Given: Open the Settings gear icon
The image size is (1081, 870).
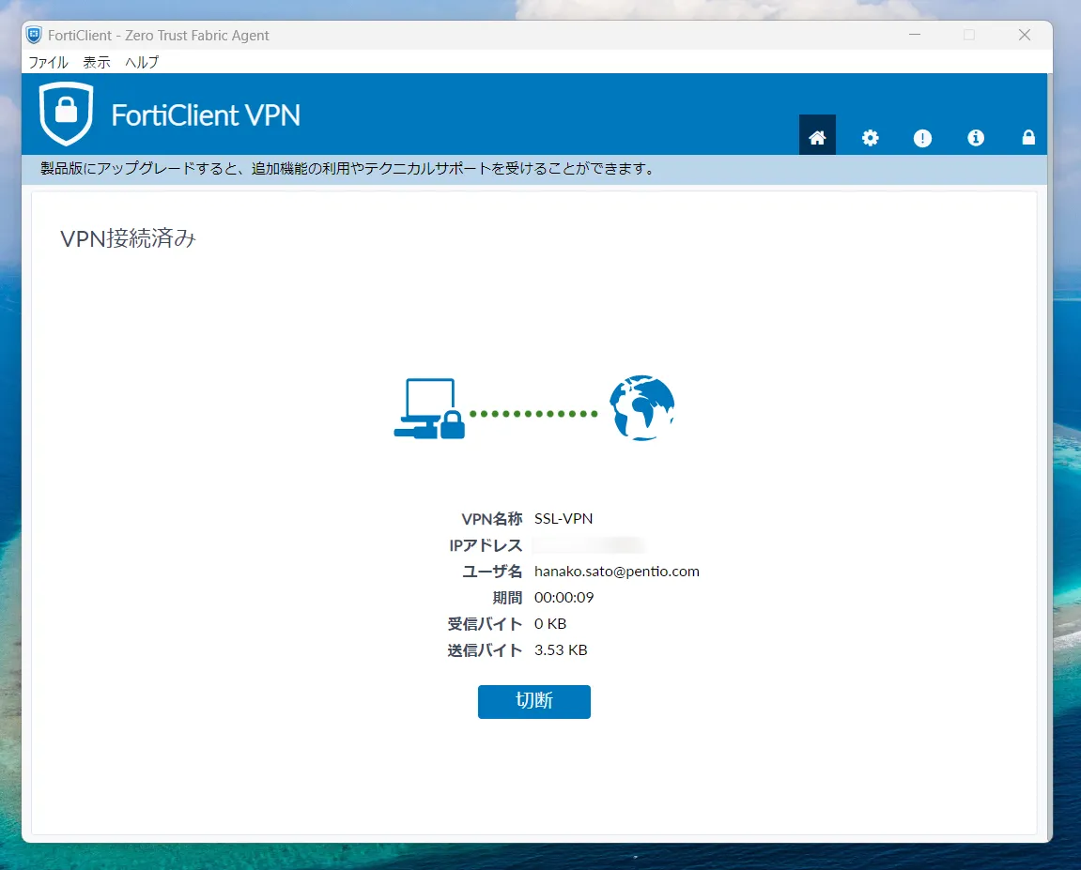Looking at the screenshot, I should pos(870,137).
